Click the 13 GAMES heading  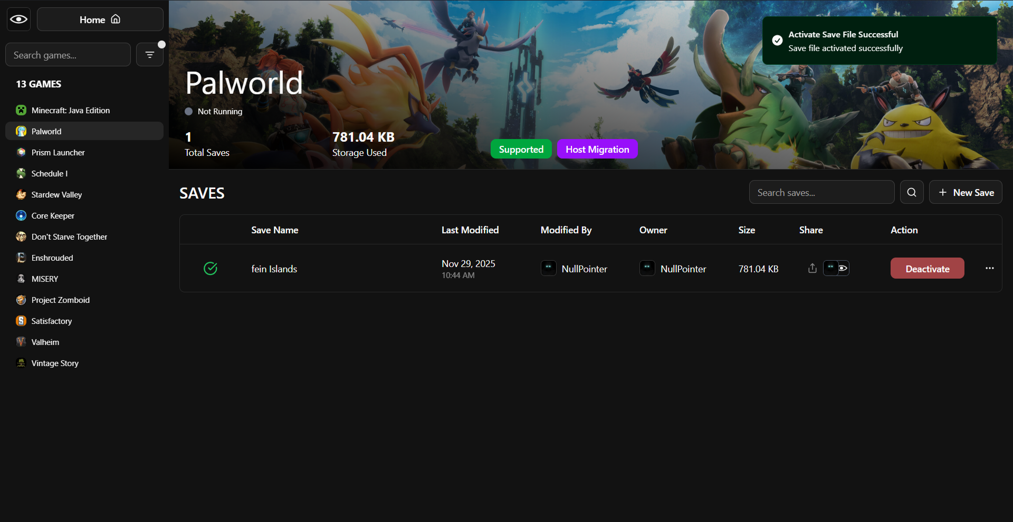[x=39, y=84]
